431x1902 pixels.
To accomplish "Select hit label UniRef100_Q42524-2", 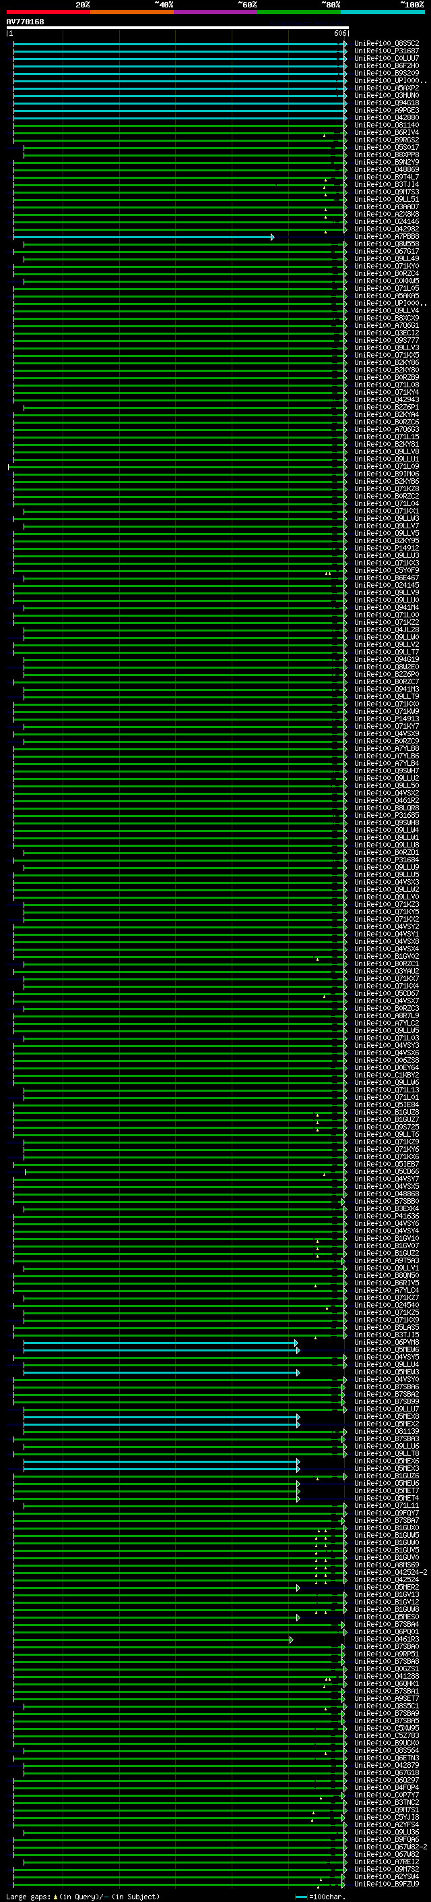I will 391,1572.
